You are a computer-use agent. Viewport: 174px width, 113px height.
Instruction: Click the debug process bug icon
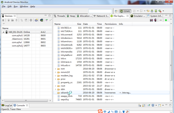[x=3, y=20]
